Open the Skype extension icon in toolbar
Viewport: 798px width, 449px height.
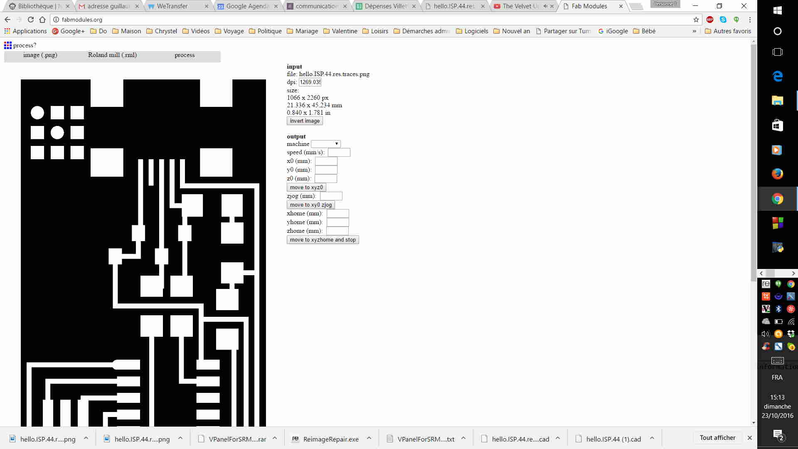pyautogui.click(x=723, y=20)
